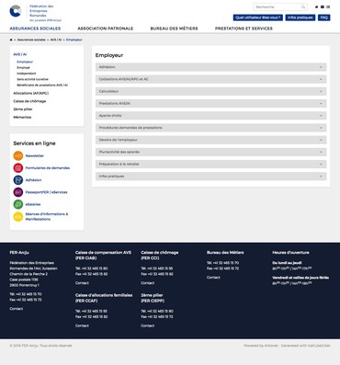340x365 pixels.
Task: Click Contact under Caisse d'allocations familiales
Action: [82, 325]
